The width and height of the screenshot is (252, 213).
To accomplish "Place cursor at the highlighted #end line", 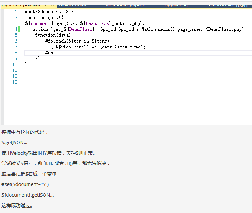I will (51, 53).
